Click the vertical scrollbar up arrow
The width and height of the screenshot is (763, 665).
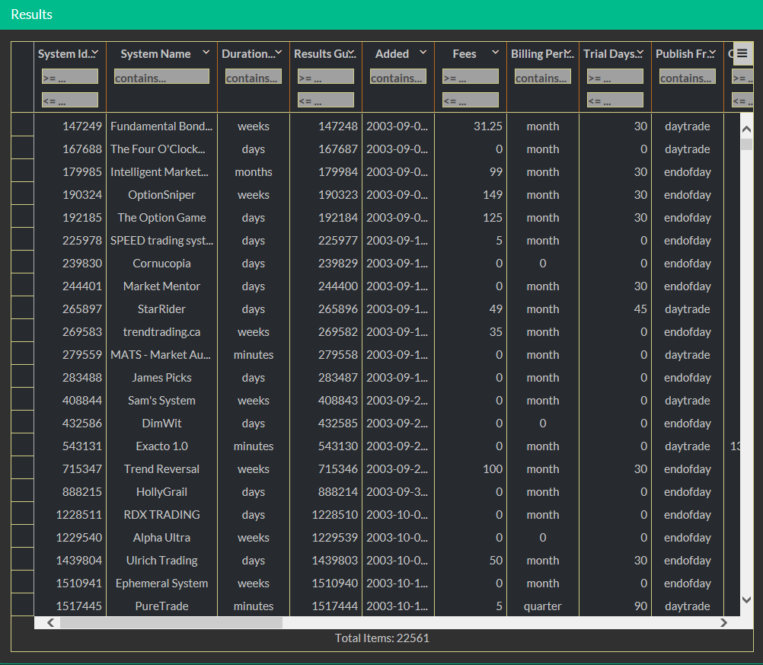click(746, 129)
